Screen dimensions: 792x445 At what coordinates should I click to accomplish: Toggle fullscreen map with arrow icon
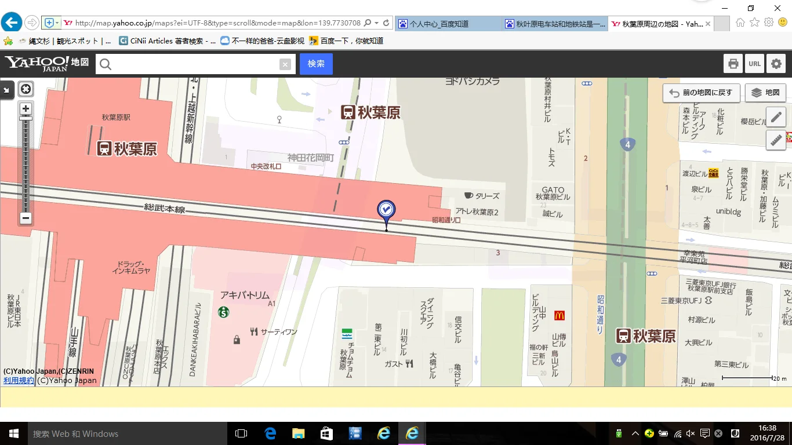6,90
